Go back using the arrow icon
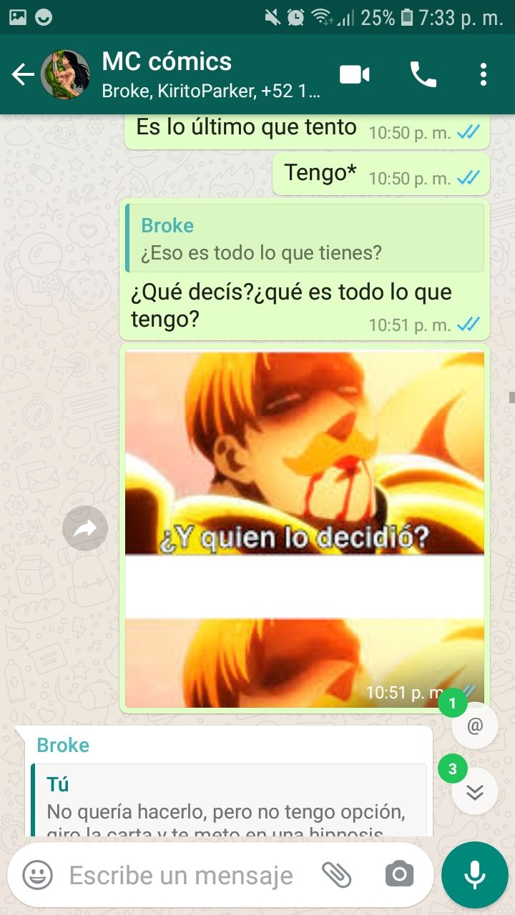 pos(23,74)
